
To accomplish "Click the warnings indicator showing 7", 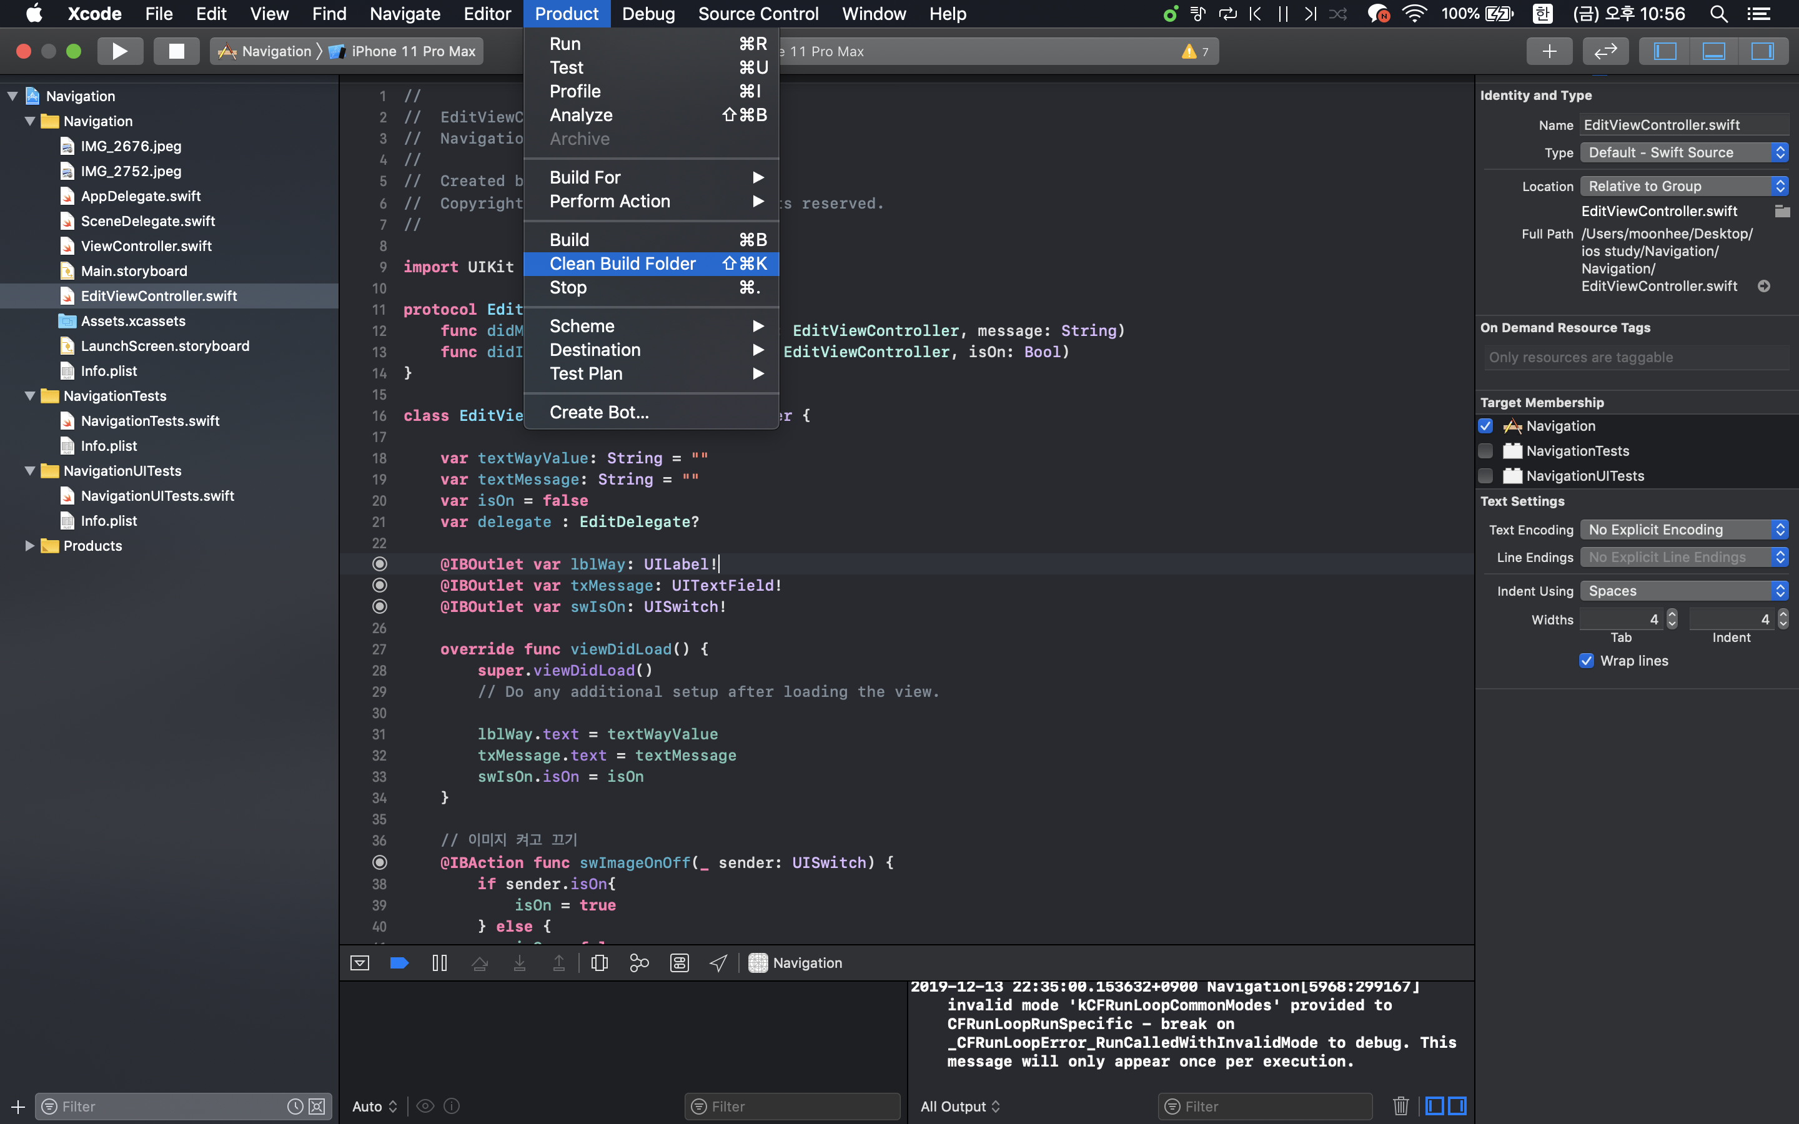I will 1196,51.
